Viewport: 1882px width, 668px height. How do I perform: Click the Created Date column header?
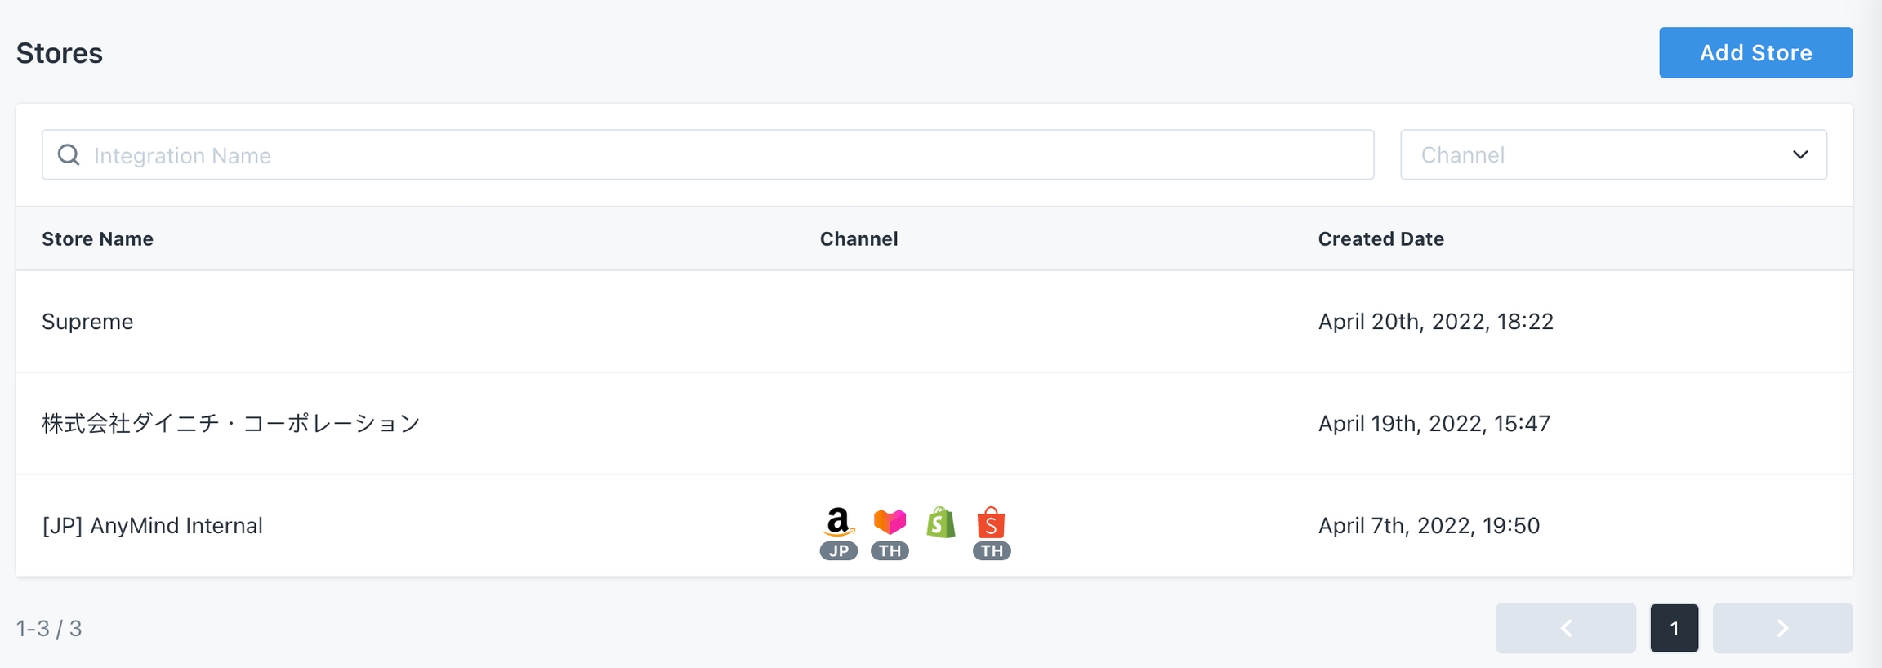pyautogui.click(x=1380, y=239)
